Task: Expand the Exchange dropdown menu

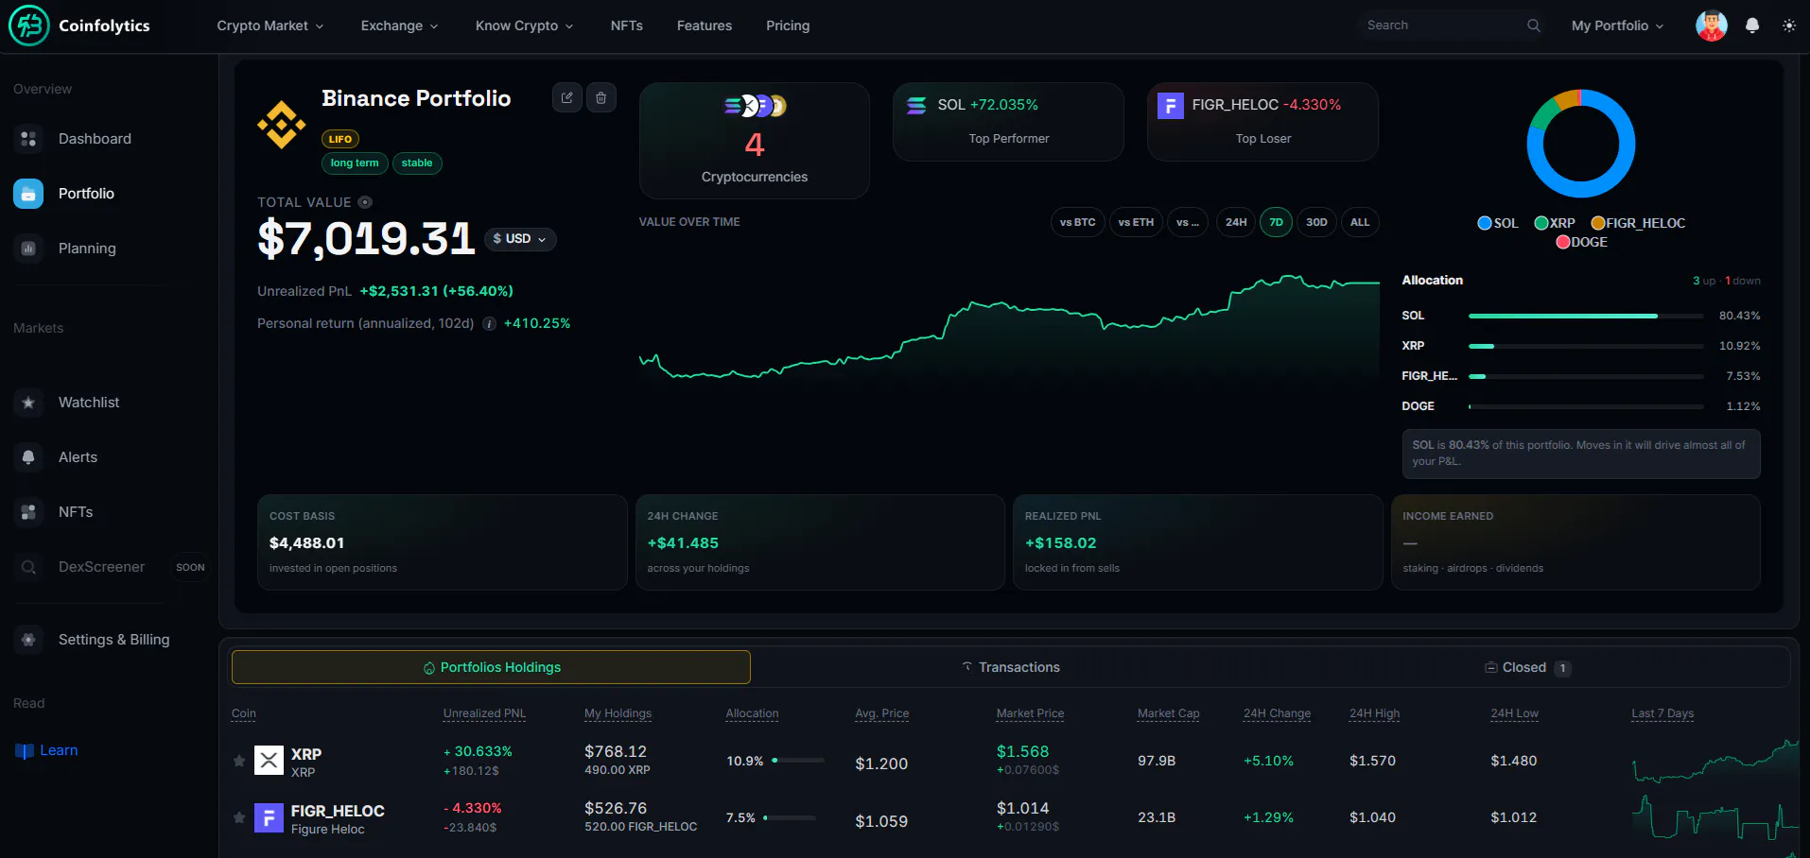Action: click(399, 26)
